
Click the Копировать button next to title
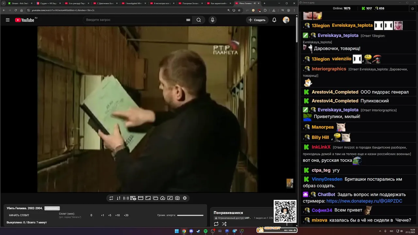pyautogui.click(x=52, y=208)
